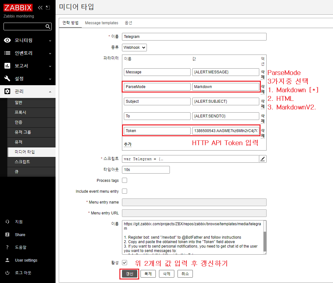Remove the Message parameter via 삭제 link
The width and height of the screenshot is (333, 283).
point(263,74)
